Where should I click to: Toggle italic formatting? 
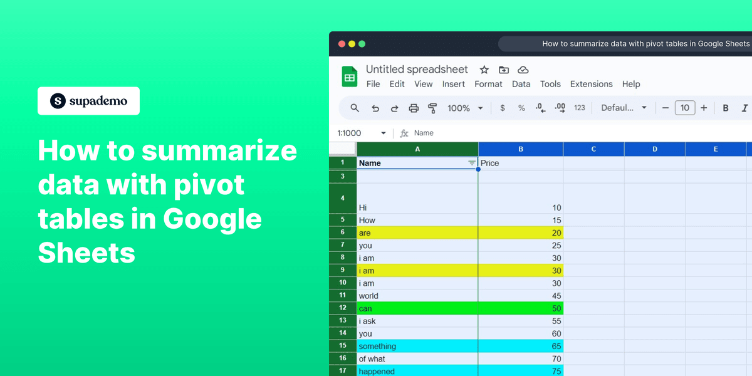(x=744, y=108)
